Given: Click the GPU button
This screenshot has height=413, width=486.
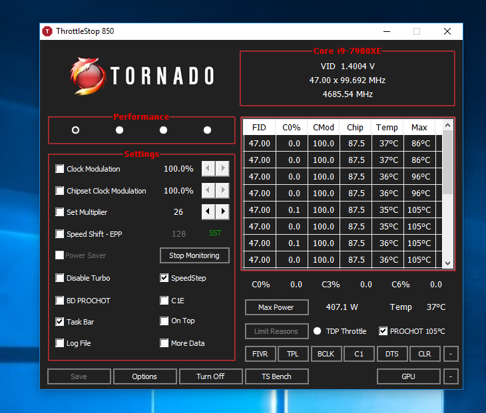Looking at the screenshot, I should coord(409,376).
